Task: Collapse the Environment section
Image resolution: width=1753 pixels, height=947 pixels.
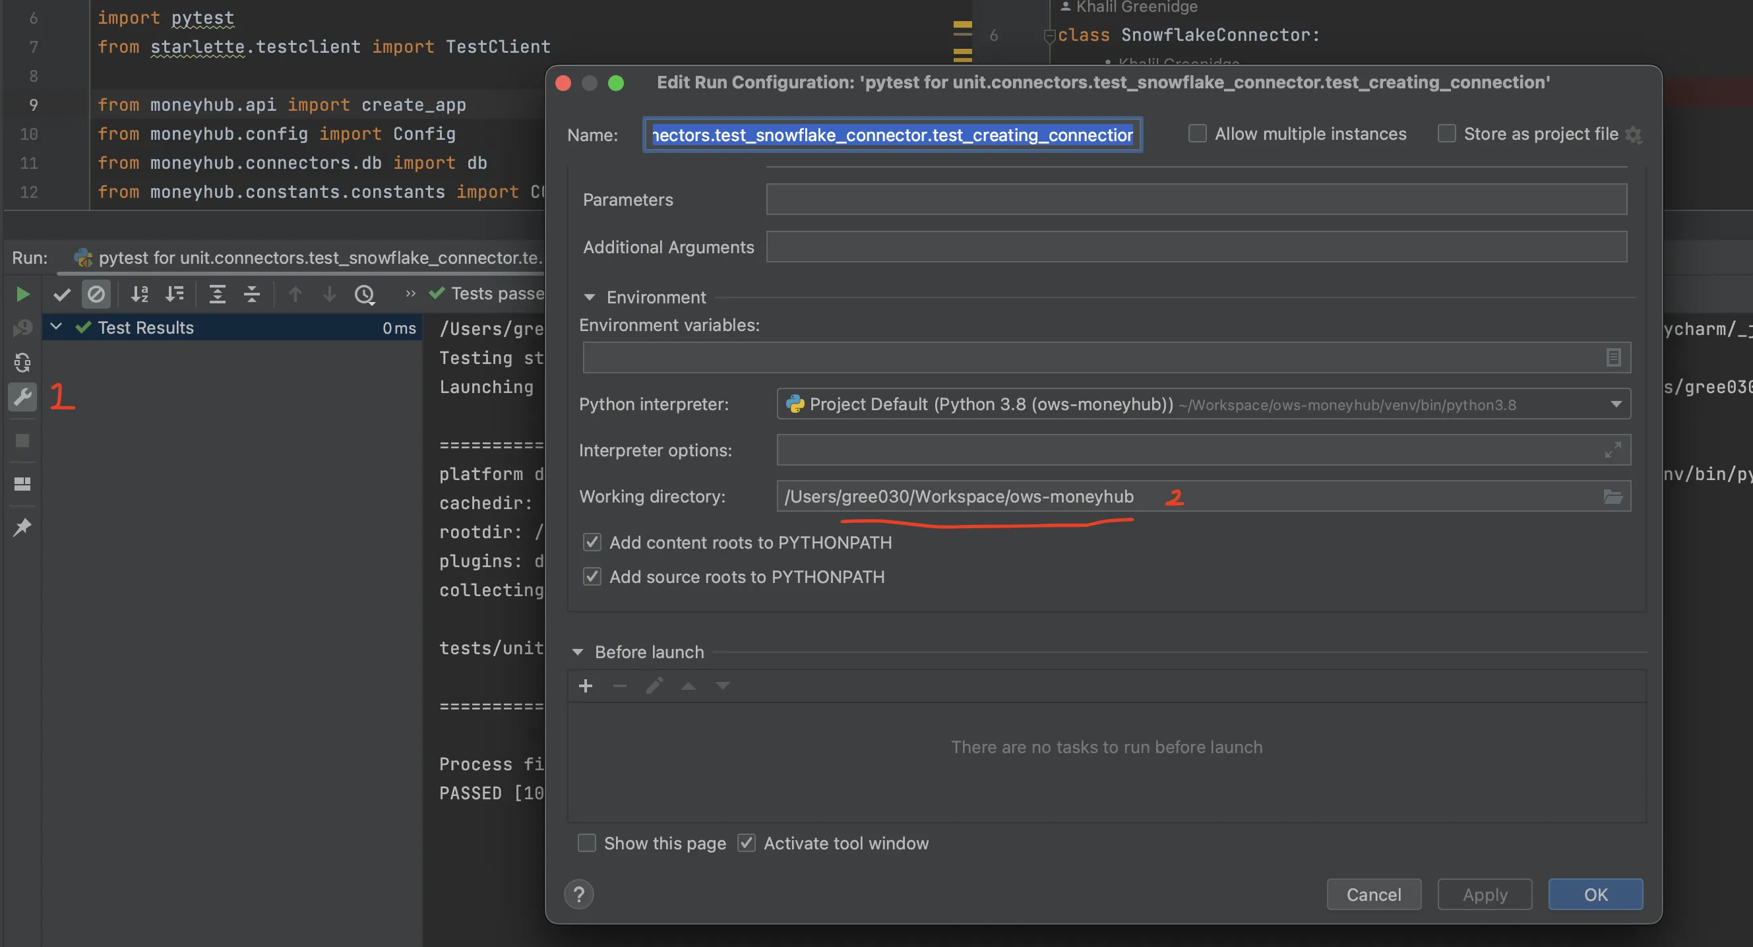Action: click(590, 297)
